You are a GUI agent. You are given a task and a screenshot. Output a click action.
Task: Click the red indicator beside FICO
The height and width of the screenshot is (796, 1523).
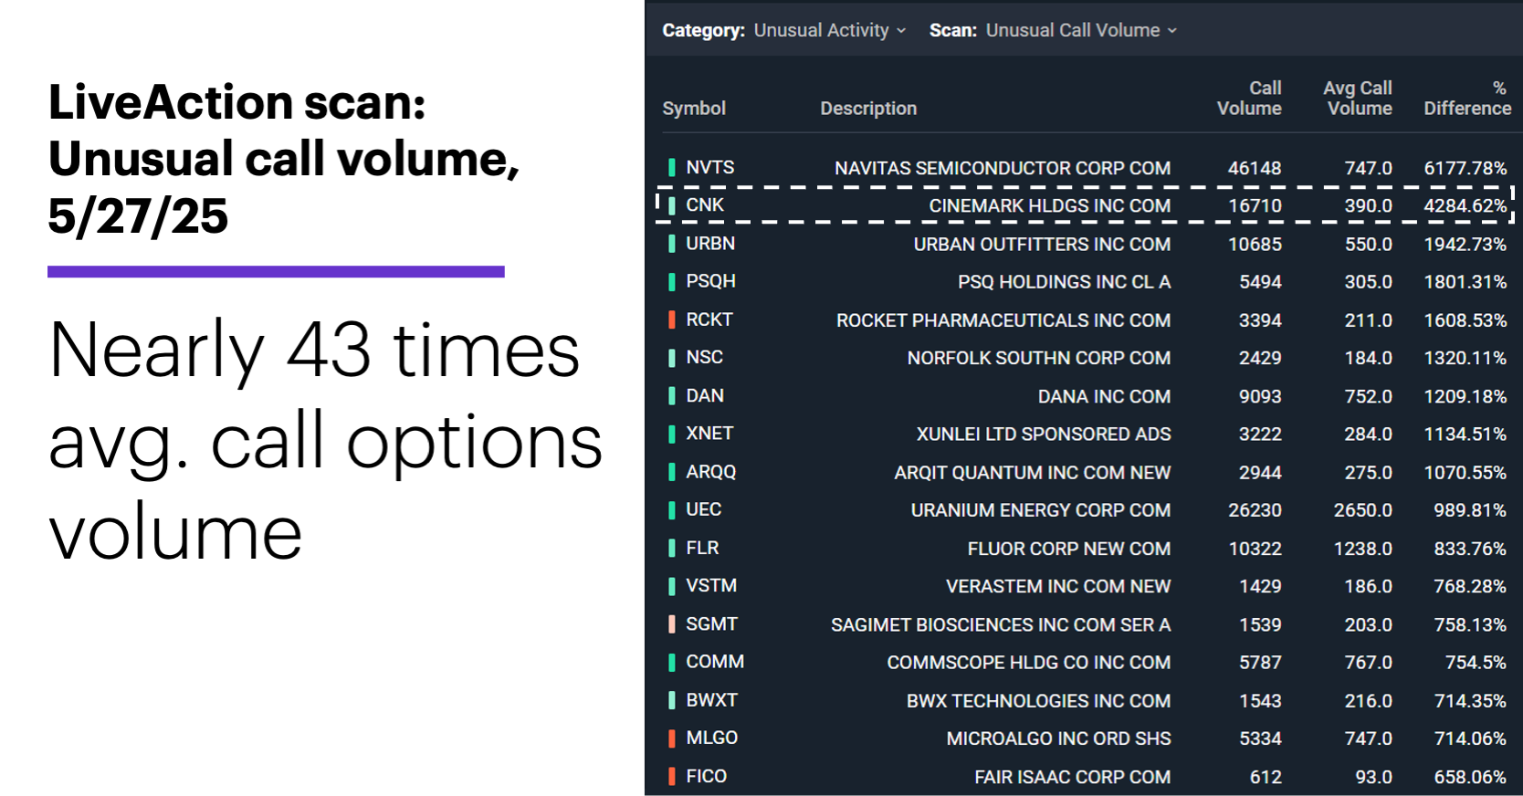pyautogui.click(x=674, y=776)
